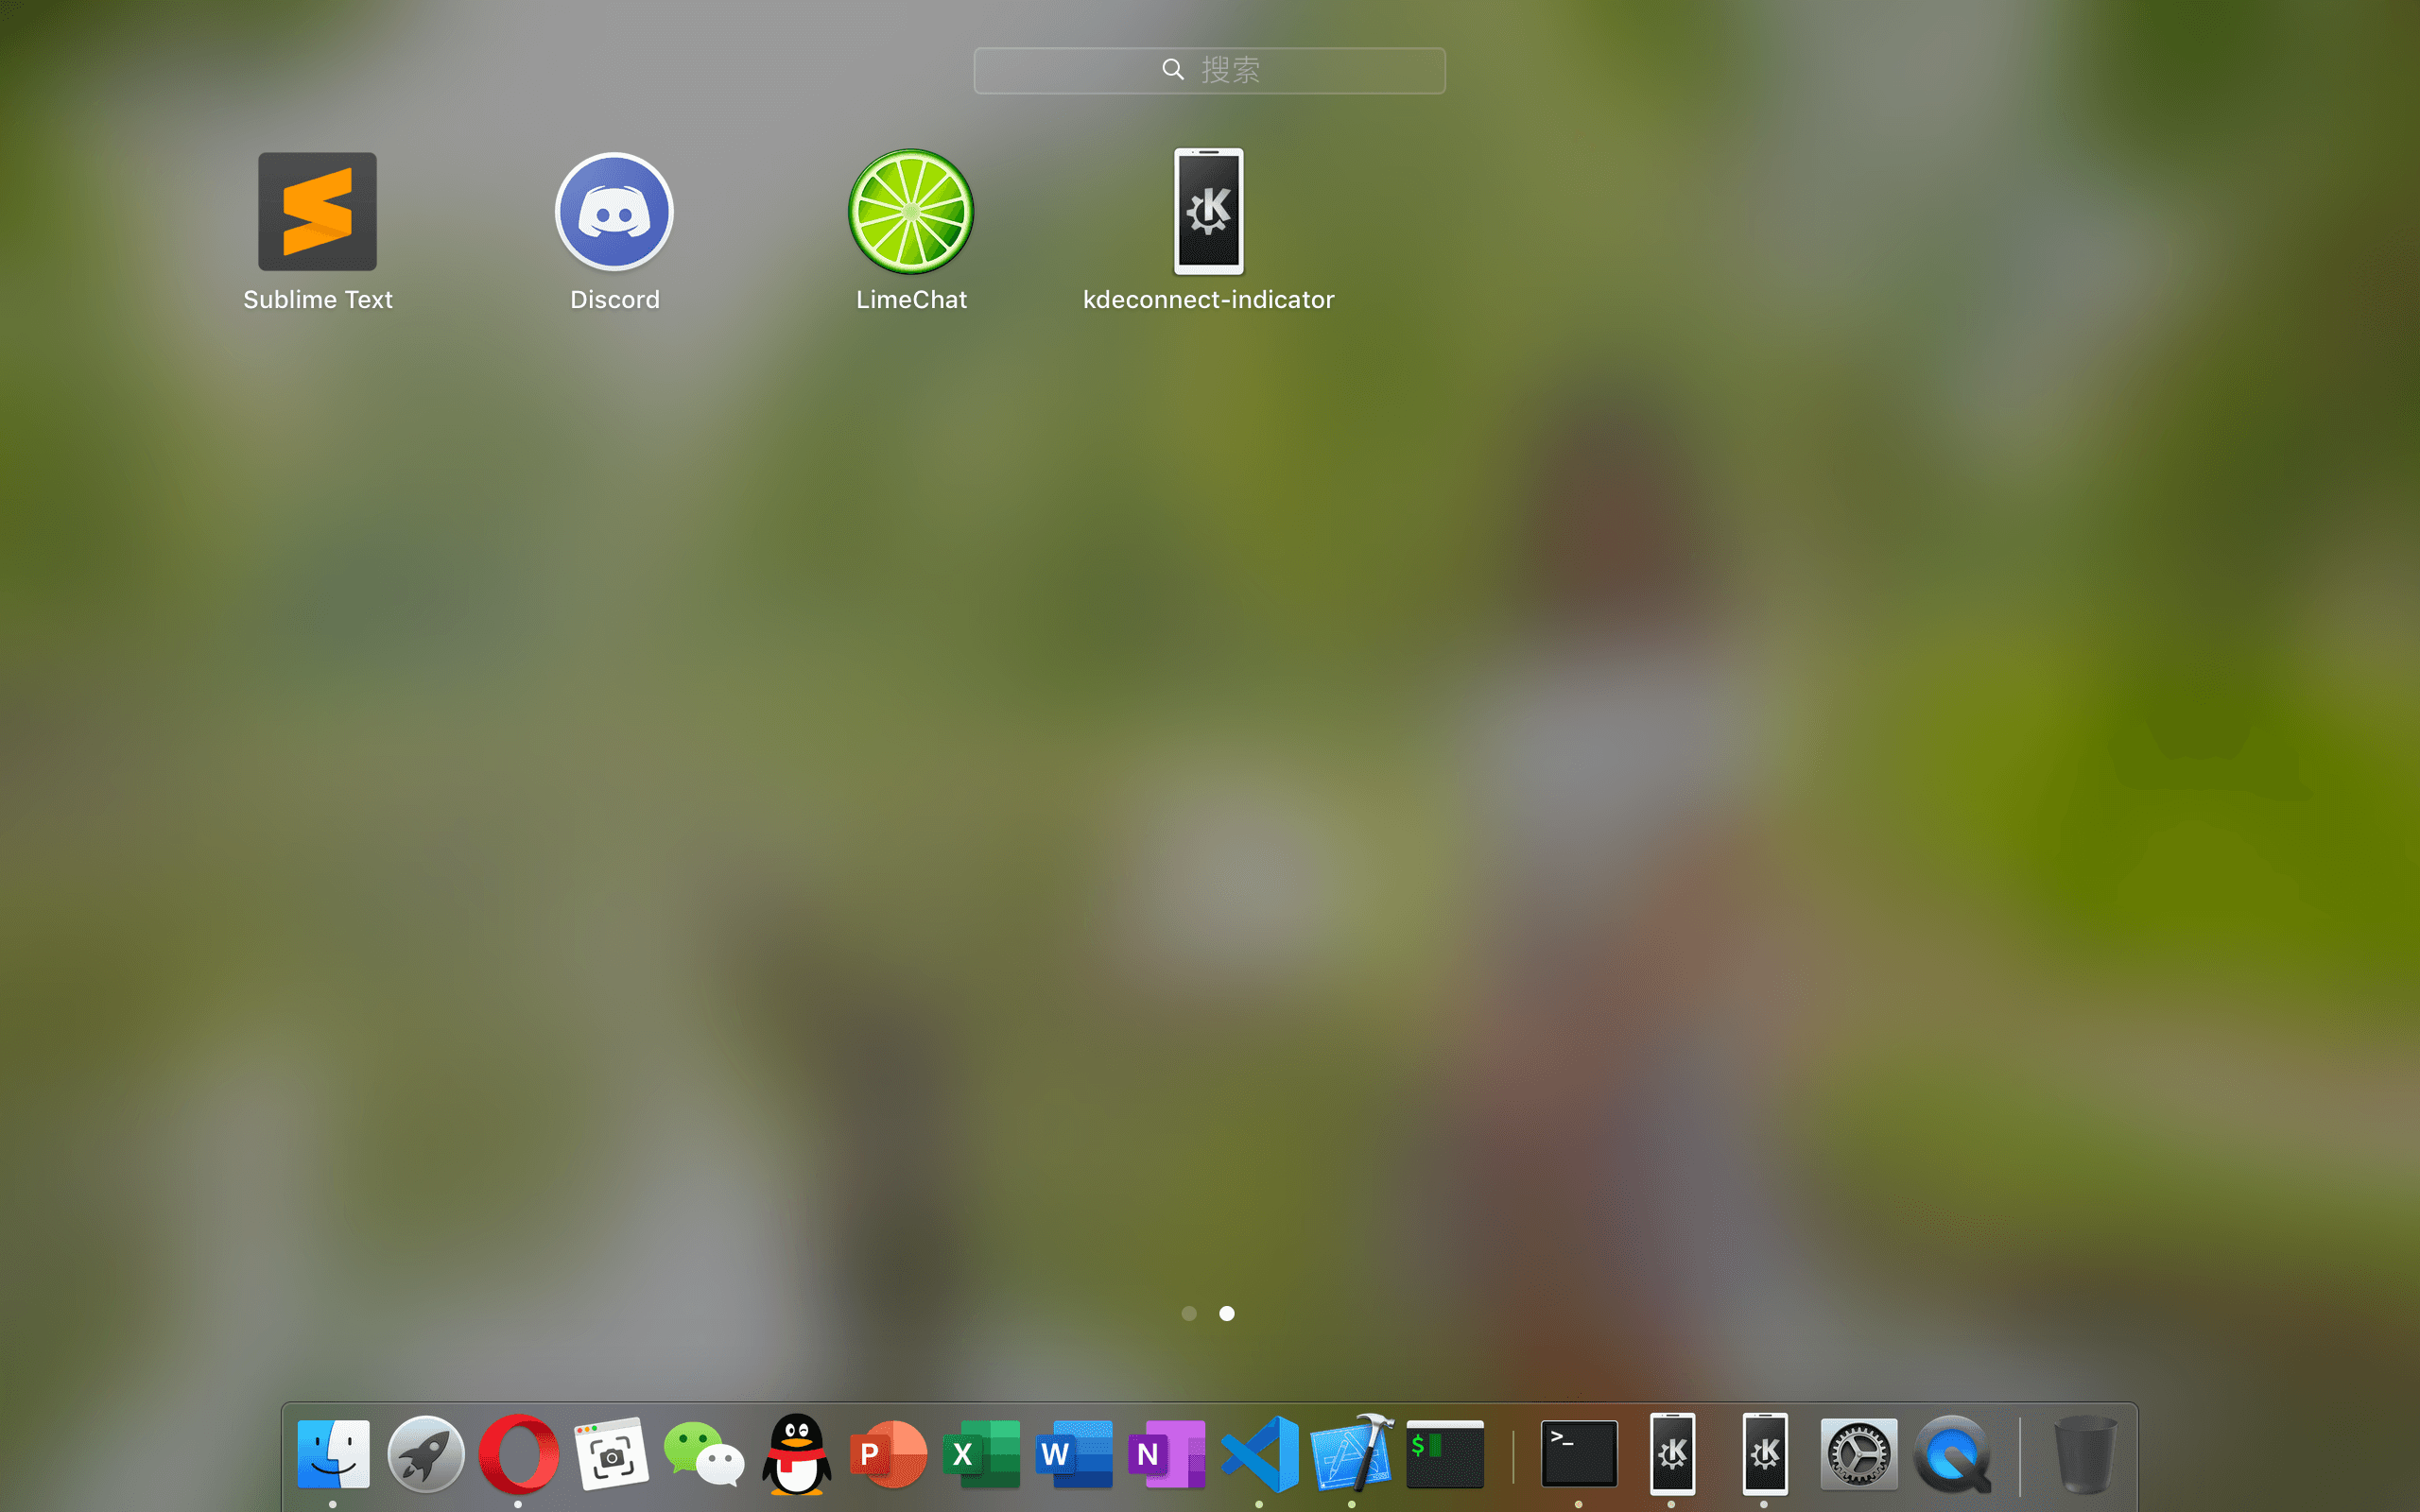Open the Trash in Dock
The width and height of the screenshot is (2420, 1512).
tap(2085, 1454)
